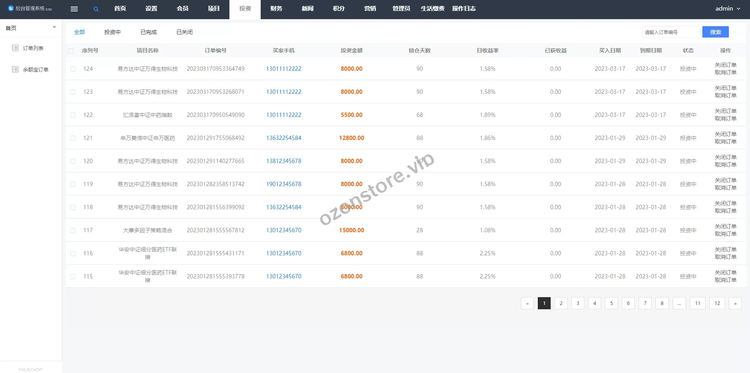The width and height of the screenshot is (750, 373).
Task: Check the checkbox for order row 124
Action: coord(73,69)
